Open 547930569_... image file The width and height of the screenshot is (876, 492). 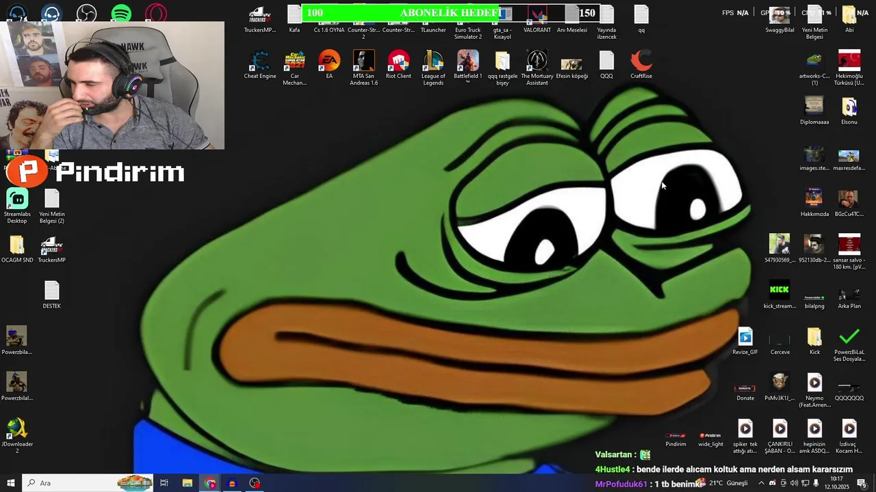click(x=780, y=249)
